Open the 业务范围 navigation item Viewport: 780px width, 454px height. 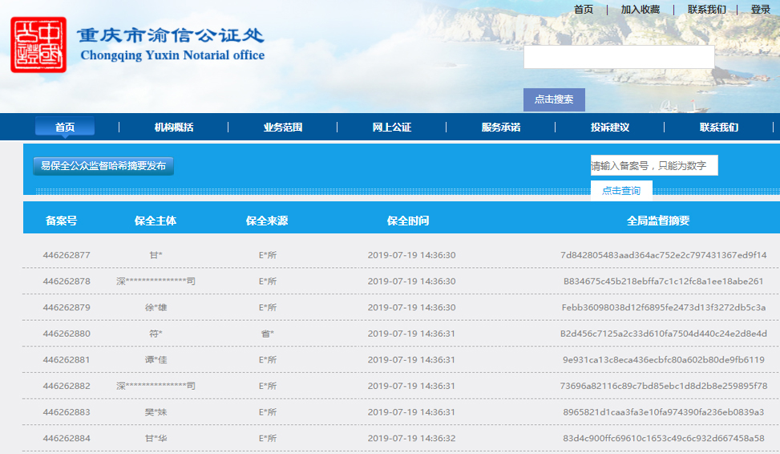click(x=282, y=128)
